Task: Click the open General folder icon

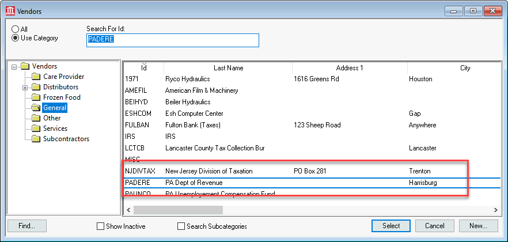Action: tap(36, 108)
